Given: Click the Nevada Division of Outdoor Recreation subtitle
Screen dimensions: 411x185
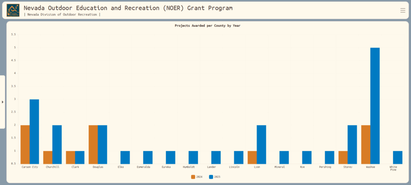Looking at the screenshot, I should pyautogui.click(x=62, y=14).
